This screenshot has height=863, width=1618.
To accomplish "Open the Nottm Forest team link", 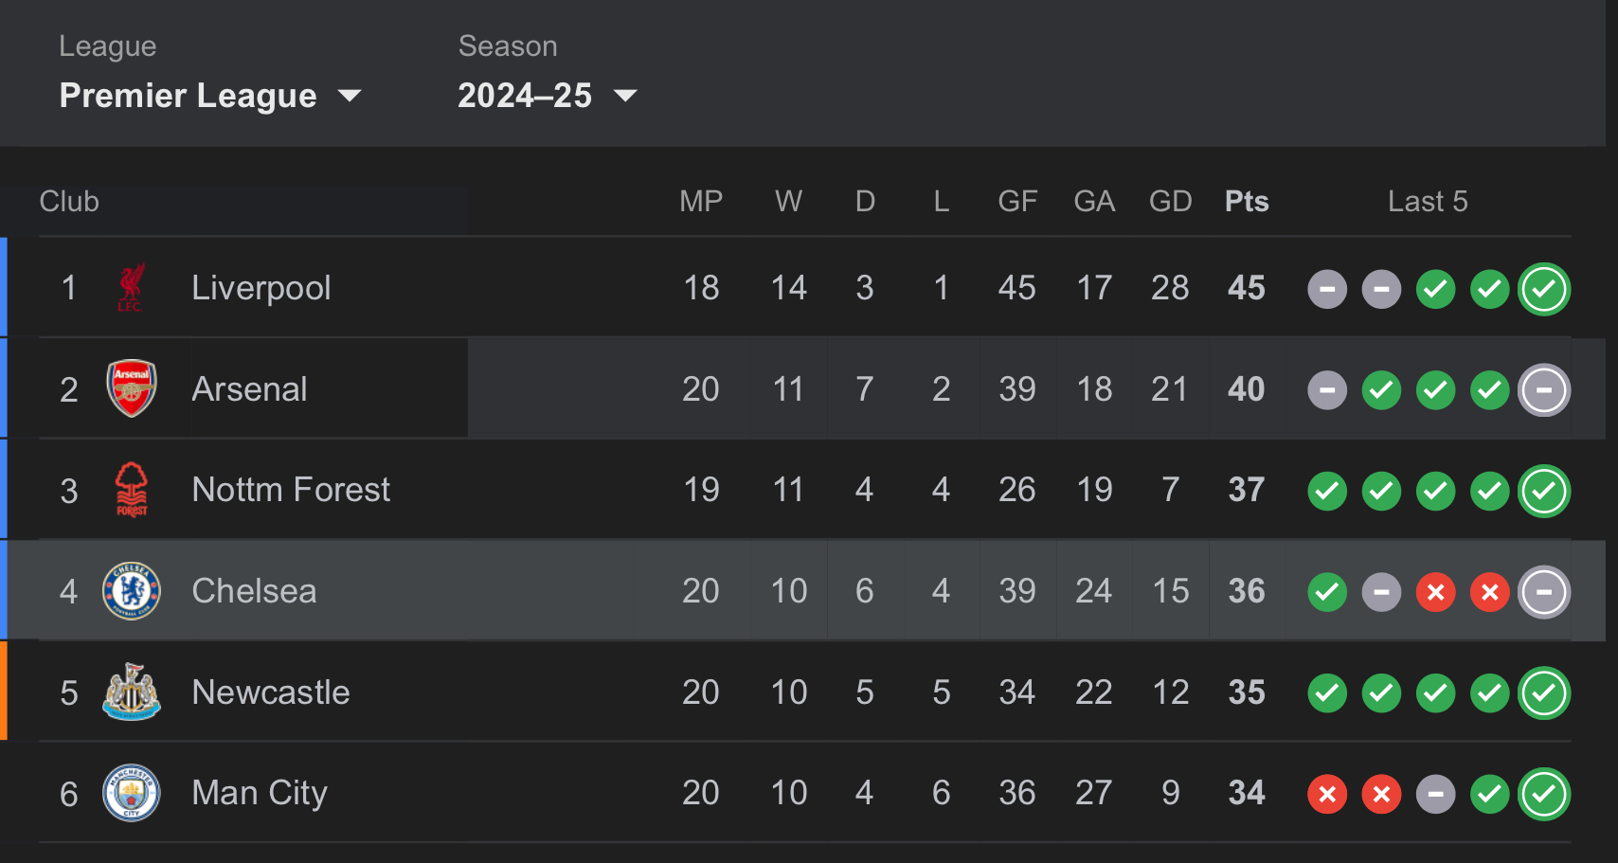I will point(290,490).
